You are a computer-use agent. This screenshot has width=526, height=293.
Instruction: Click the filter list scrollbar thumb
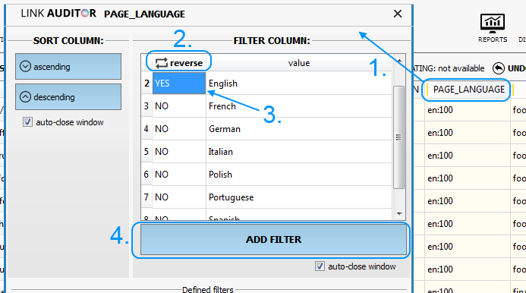coord(398,137)
